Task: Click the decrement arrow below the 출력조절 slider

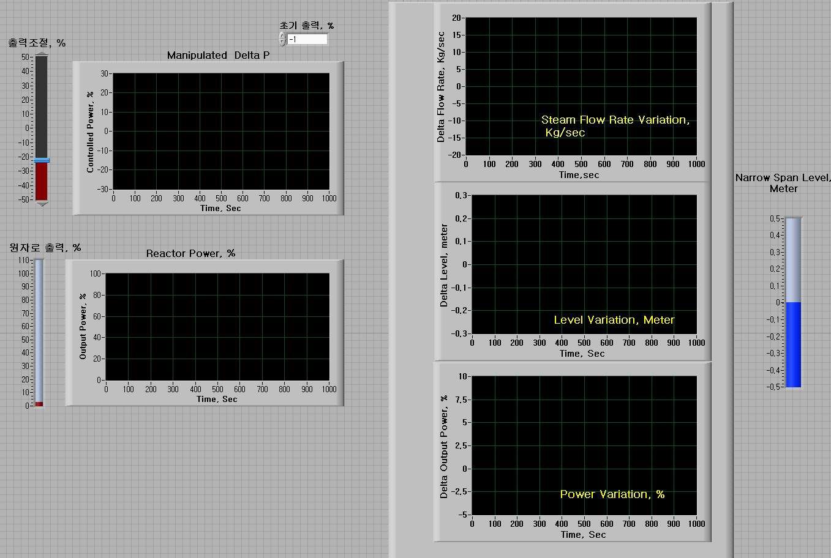Action: tap(42, 204)
